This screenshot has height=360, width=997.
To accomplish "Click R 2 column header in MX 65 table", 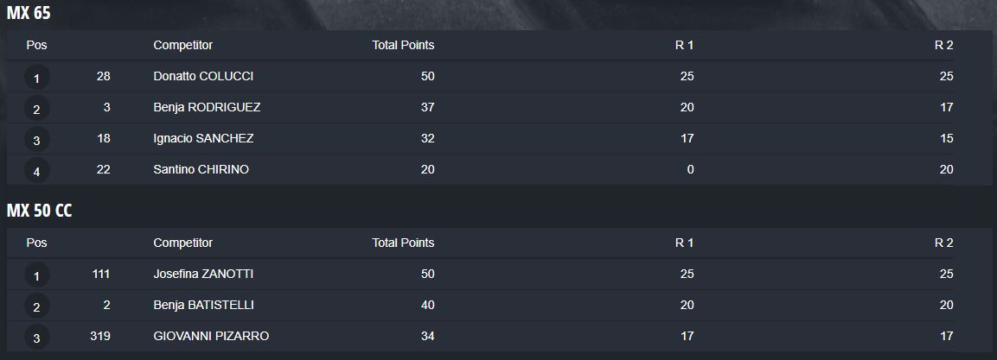I will [943, 45].
